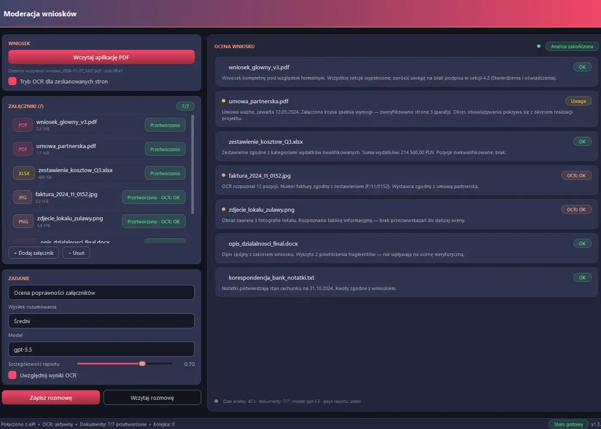Click the OK badge for zestawienie_kosztow_Q3.xlsx

(x=582, y=142)
